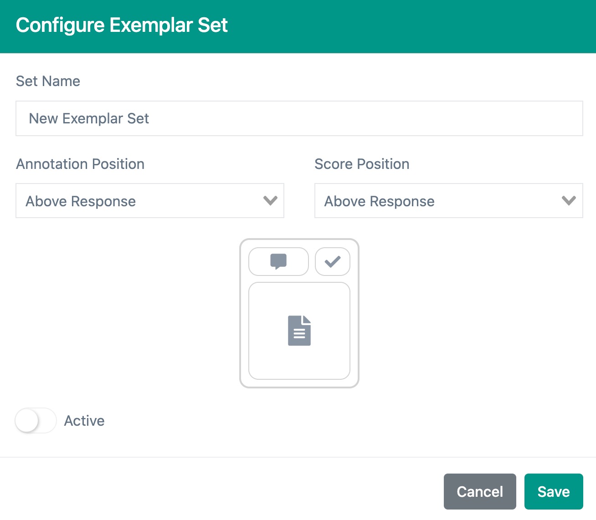
Task: Open the Annotation Position dropdown
Action: click(149, 201)
